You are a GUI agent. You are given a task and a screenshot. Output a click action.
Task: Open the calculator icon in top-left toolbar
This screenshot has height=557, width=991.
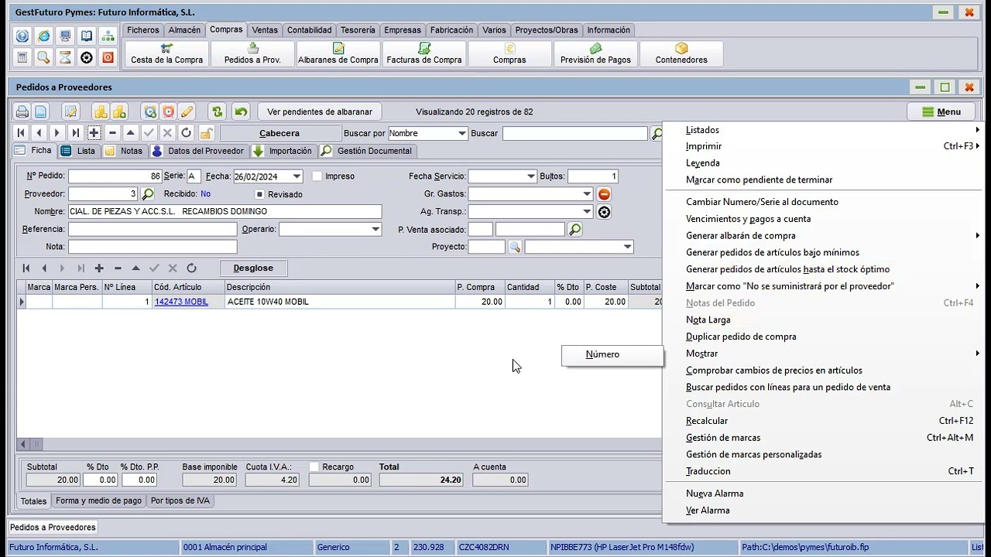[22, 57]
